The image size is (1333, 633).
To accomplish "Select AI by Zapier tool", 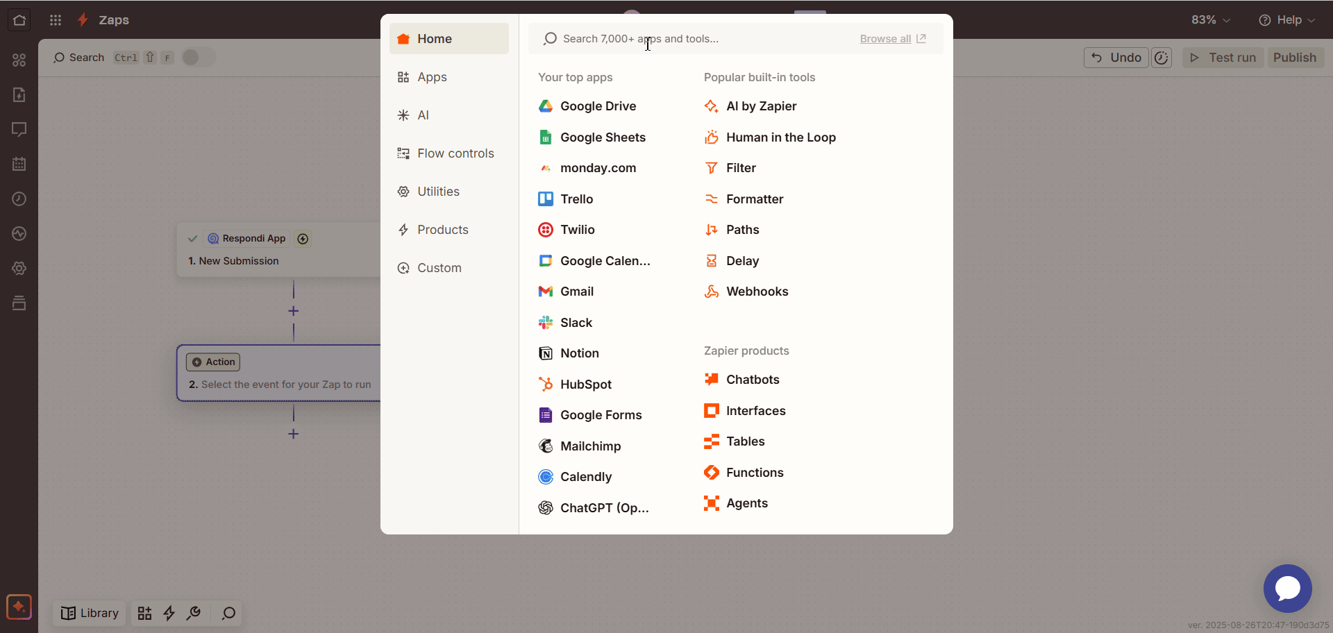I will [x=751, y=106].
